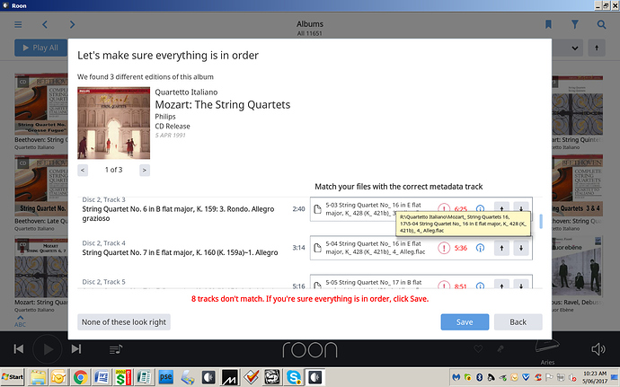Image resolution: width=620 pixels, height=387 pixels.
Task: Click the 'Quartetto Italiano' artist name
Action: 186,92
